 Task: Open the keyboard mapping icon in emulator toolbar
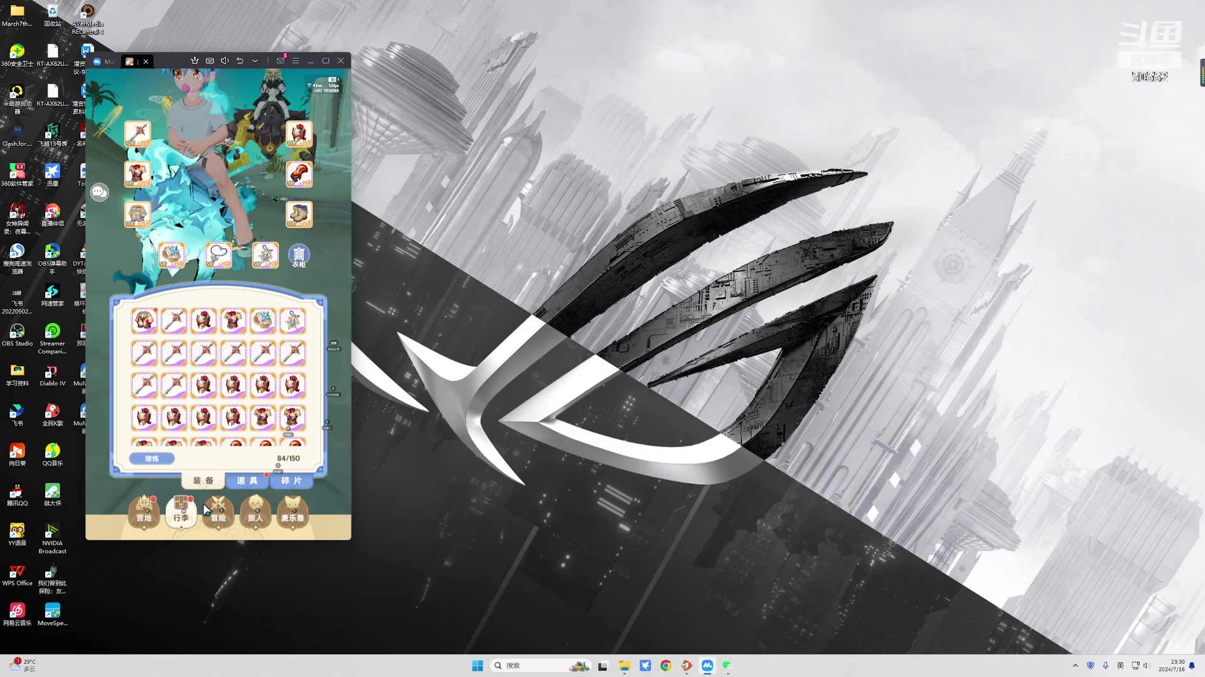[x=210, y=61]
